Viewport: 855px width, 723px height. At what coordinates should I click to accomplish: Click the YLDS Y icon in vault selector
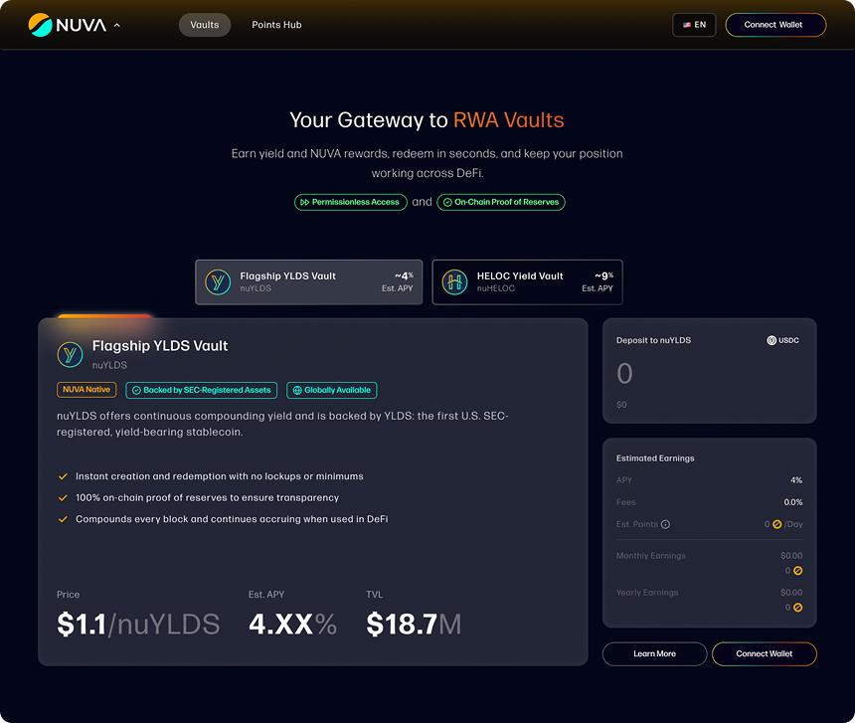218,281
